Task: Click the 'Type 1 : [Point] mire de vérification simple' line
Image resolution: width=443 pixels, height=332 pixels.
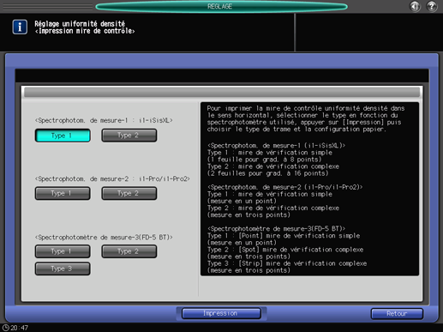Action: pyautogui.click(x=284, y=236)
